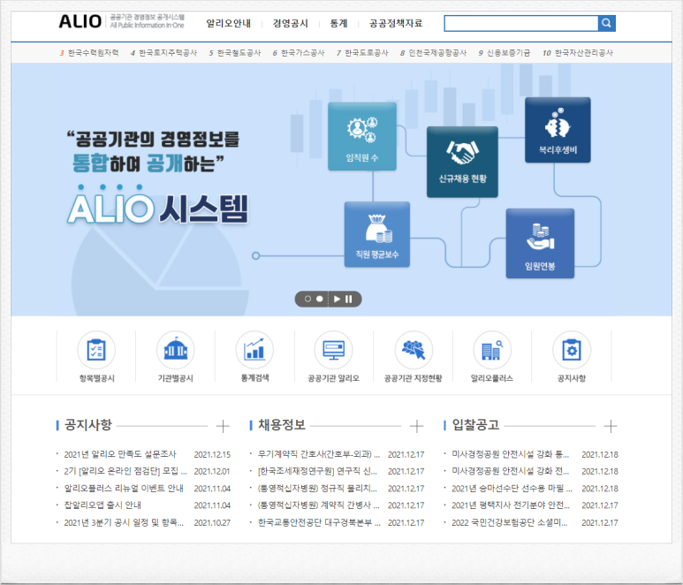The width and height of the screenshot is (683, 585).
Task: Open bid 미사경정공원 안전시설 강화 통...
Action: click(x=510, y=454)
